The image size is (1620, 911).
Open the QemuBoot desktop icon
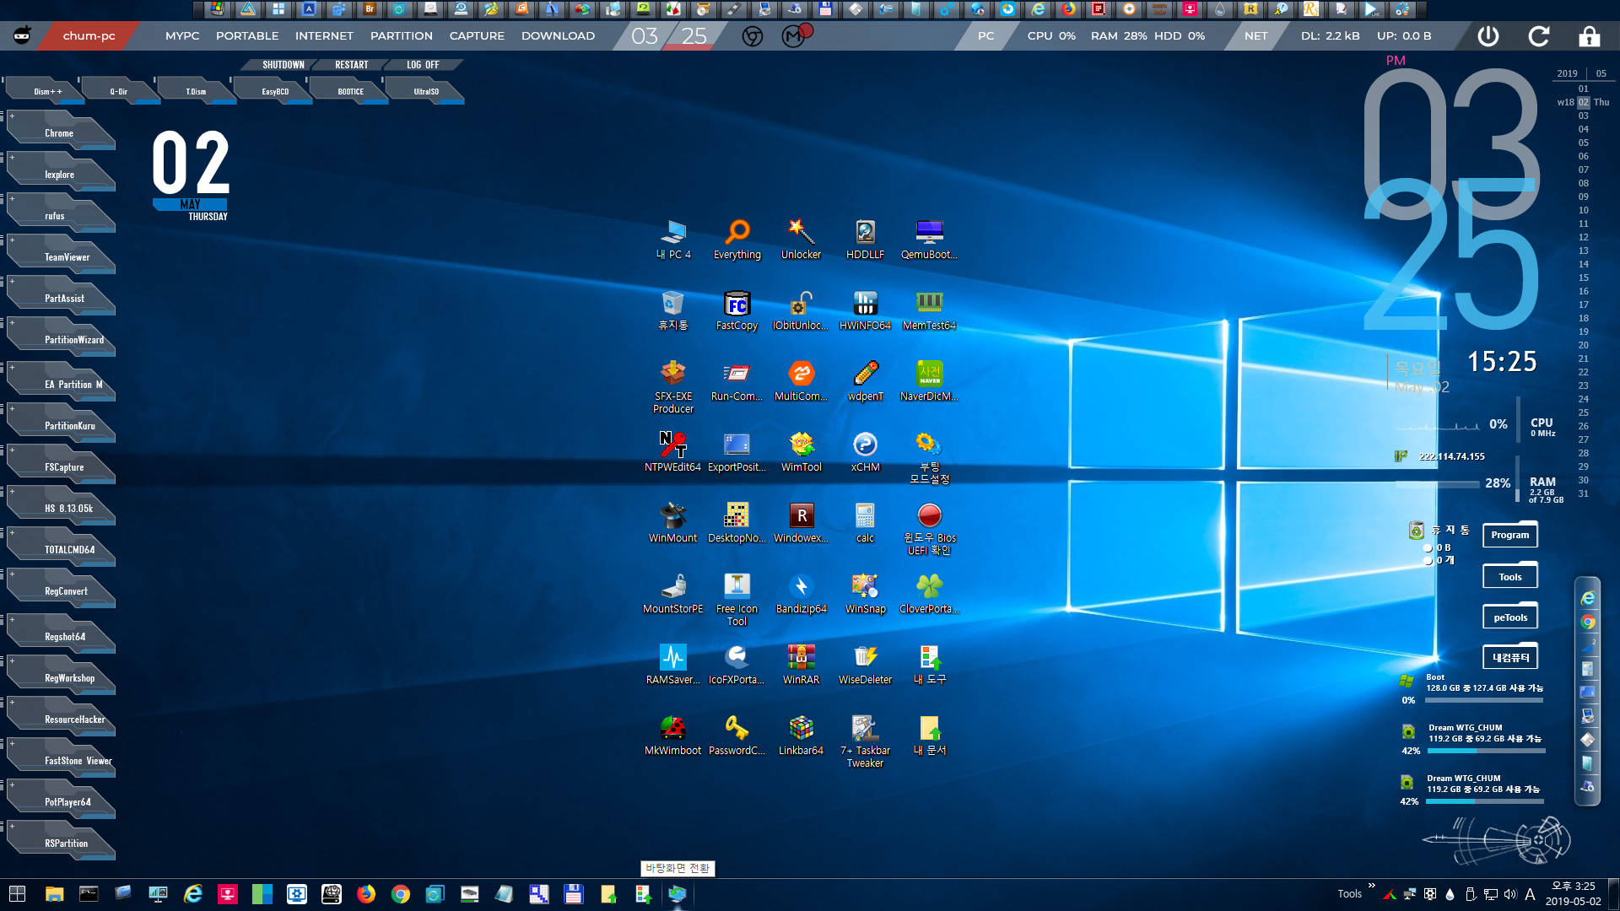pyautogui.click(x=929, y=240)
